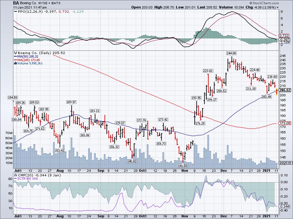Viewport: 293px width, 219px height.
Task: Click the yellow-highlighted latest price bar
Action: pos(277,92)
